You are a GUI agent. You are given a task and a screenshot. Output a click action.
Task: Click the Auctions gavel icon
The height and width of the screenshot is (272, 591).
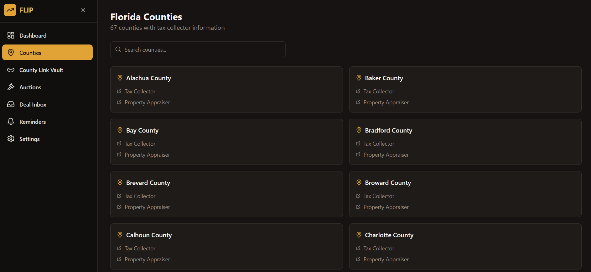click(11, 87)
